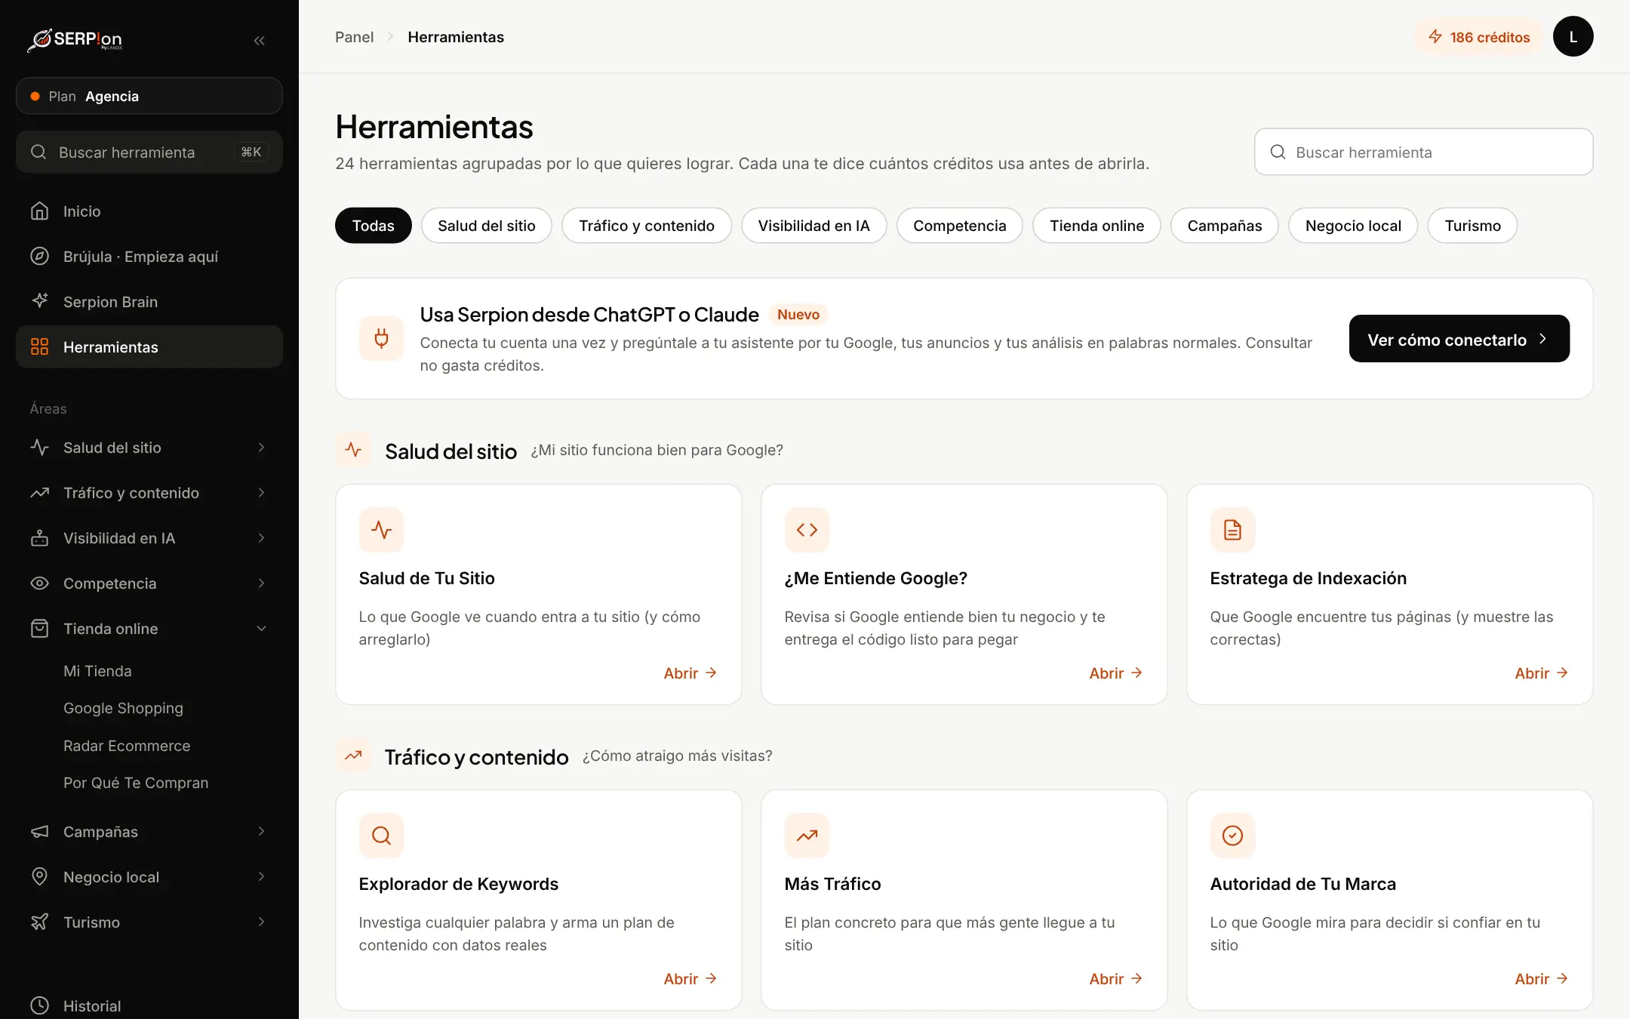
Task: Focus the main Buscar herramienta field
Action: (x=1423, y=152)
